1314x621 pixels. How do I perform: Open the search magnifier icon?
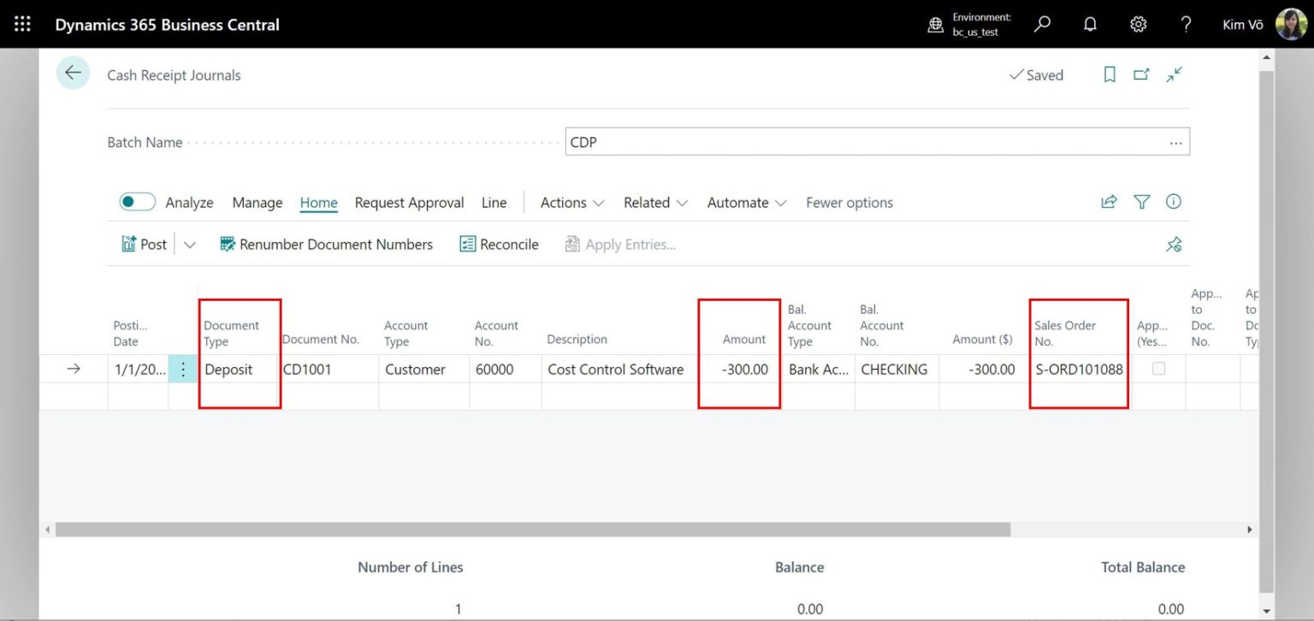click(1042, 24)
